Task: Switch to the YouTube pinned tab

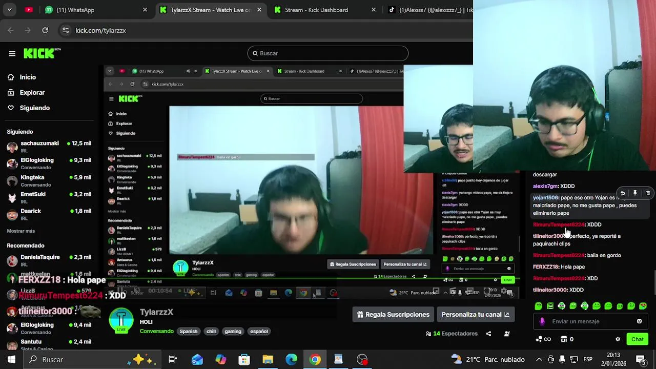Action: pos(29,10)
